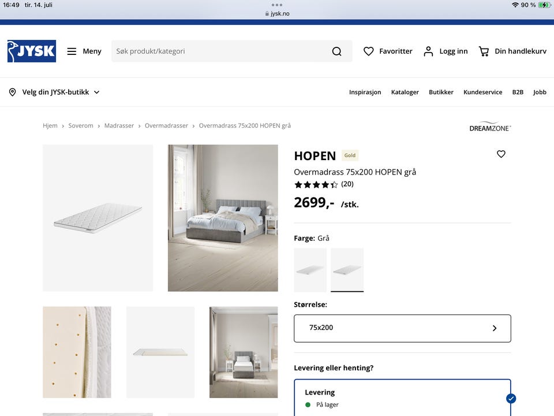Open the 75x200 size selector

[x=402, y=328]
